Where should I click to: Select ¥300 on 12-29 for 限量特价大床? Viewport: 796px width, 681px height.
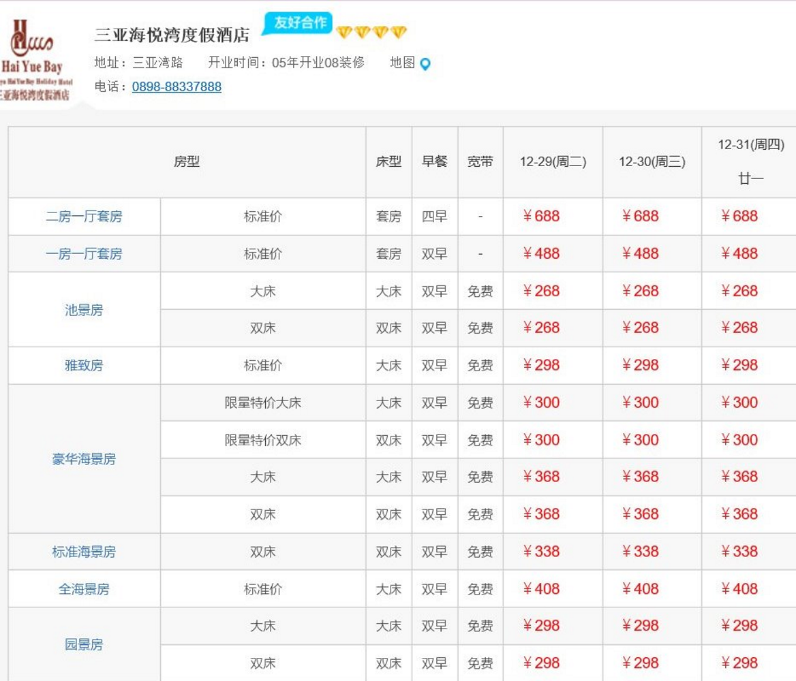pos(541,403)
